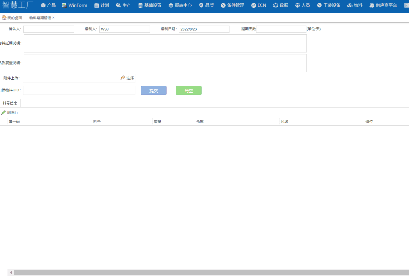Screen dimensions: 409x276
Task: Click the 扫描物料UID text field
Action: coord(79,90)
